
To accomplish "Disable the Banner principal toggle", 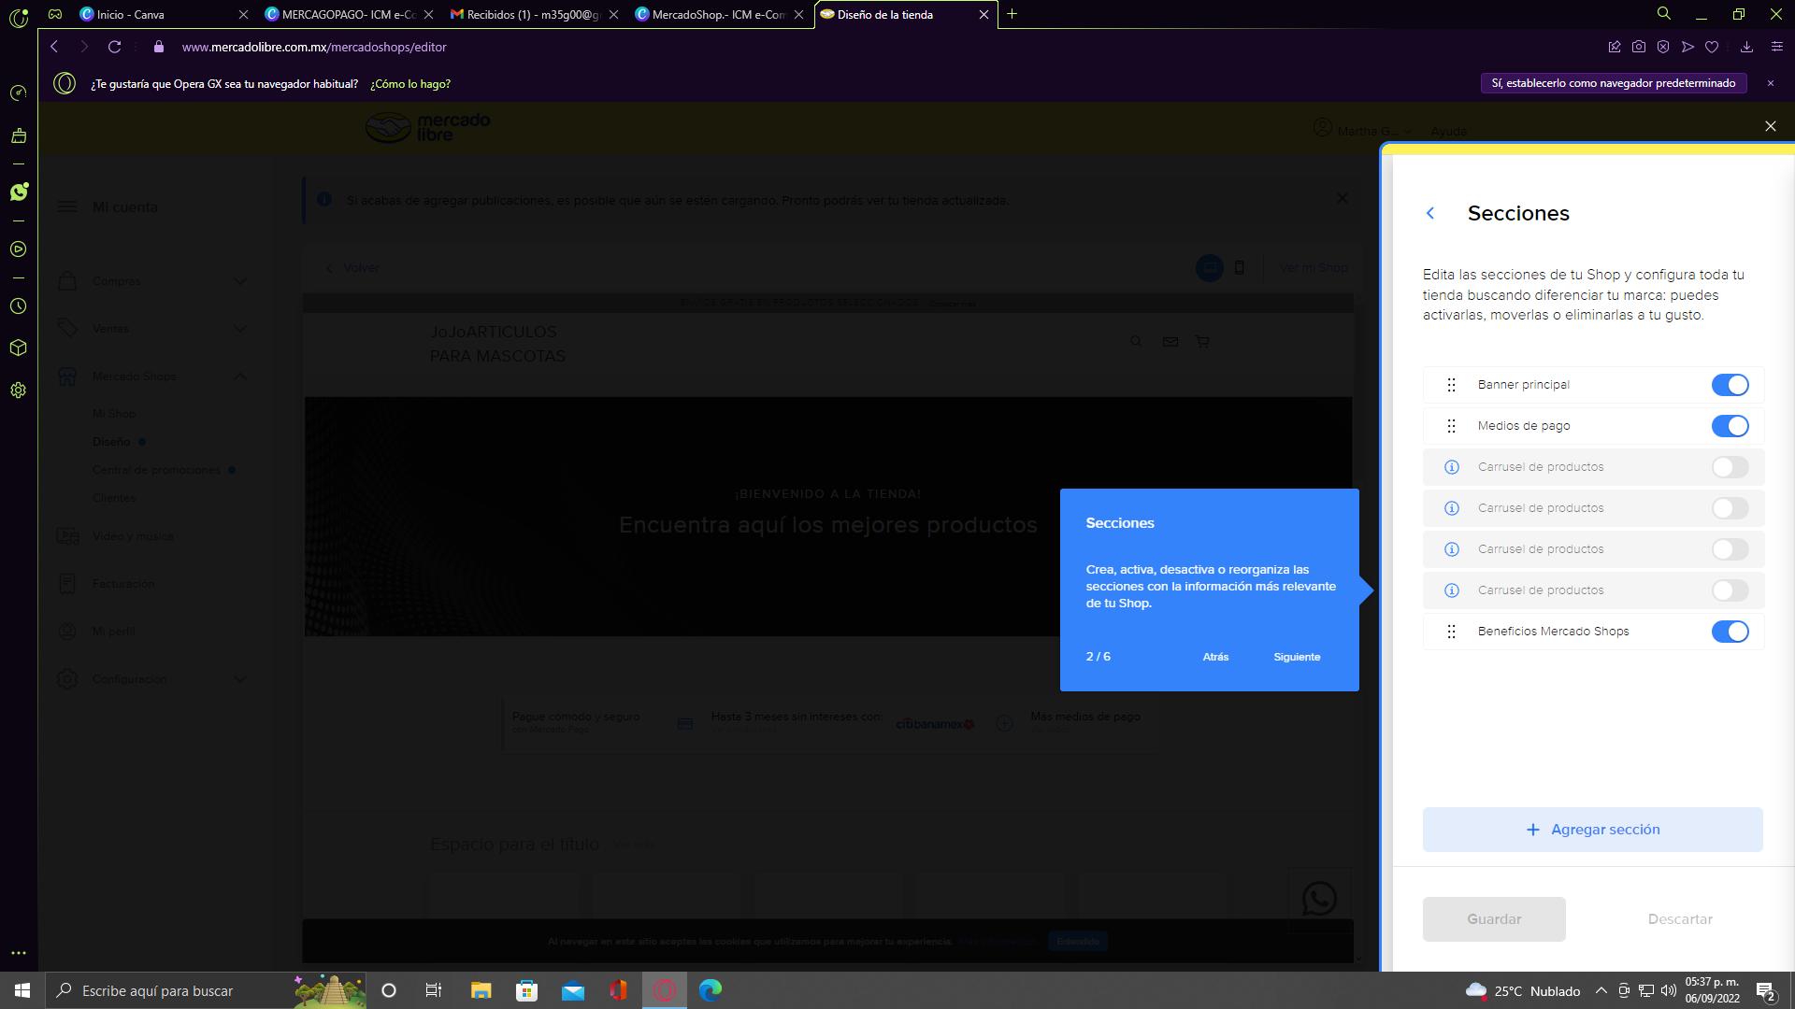I will click(x=1729, y=385).
